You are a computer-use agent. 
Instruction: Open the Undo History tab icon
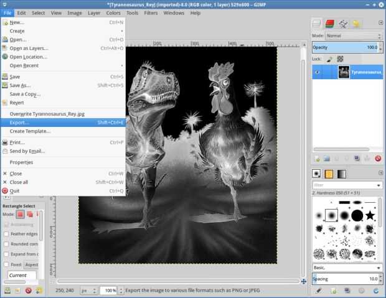coord(356,24)
